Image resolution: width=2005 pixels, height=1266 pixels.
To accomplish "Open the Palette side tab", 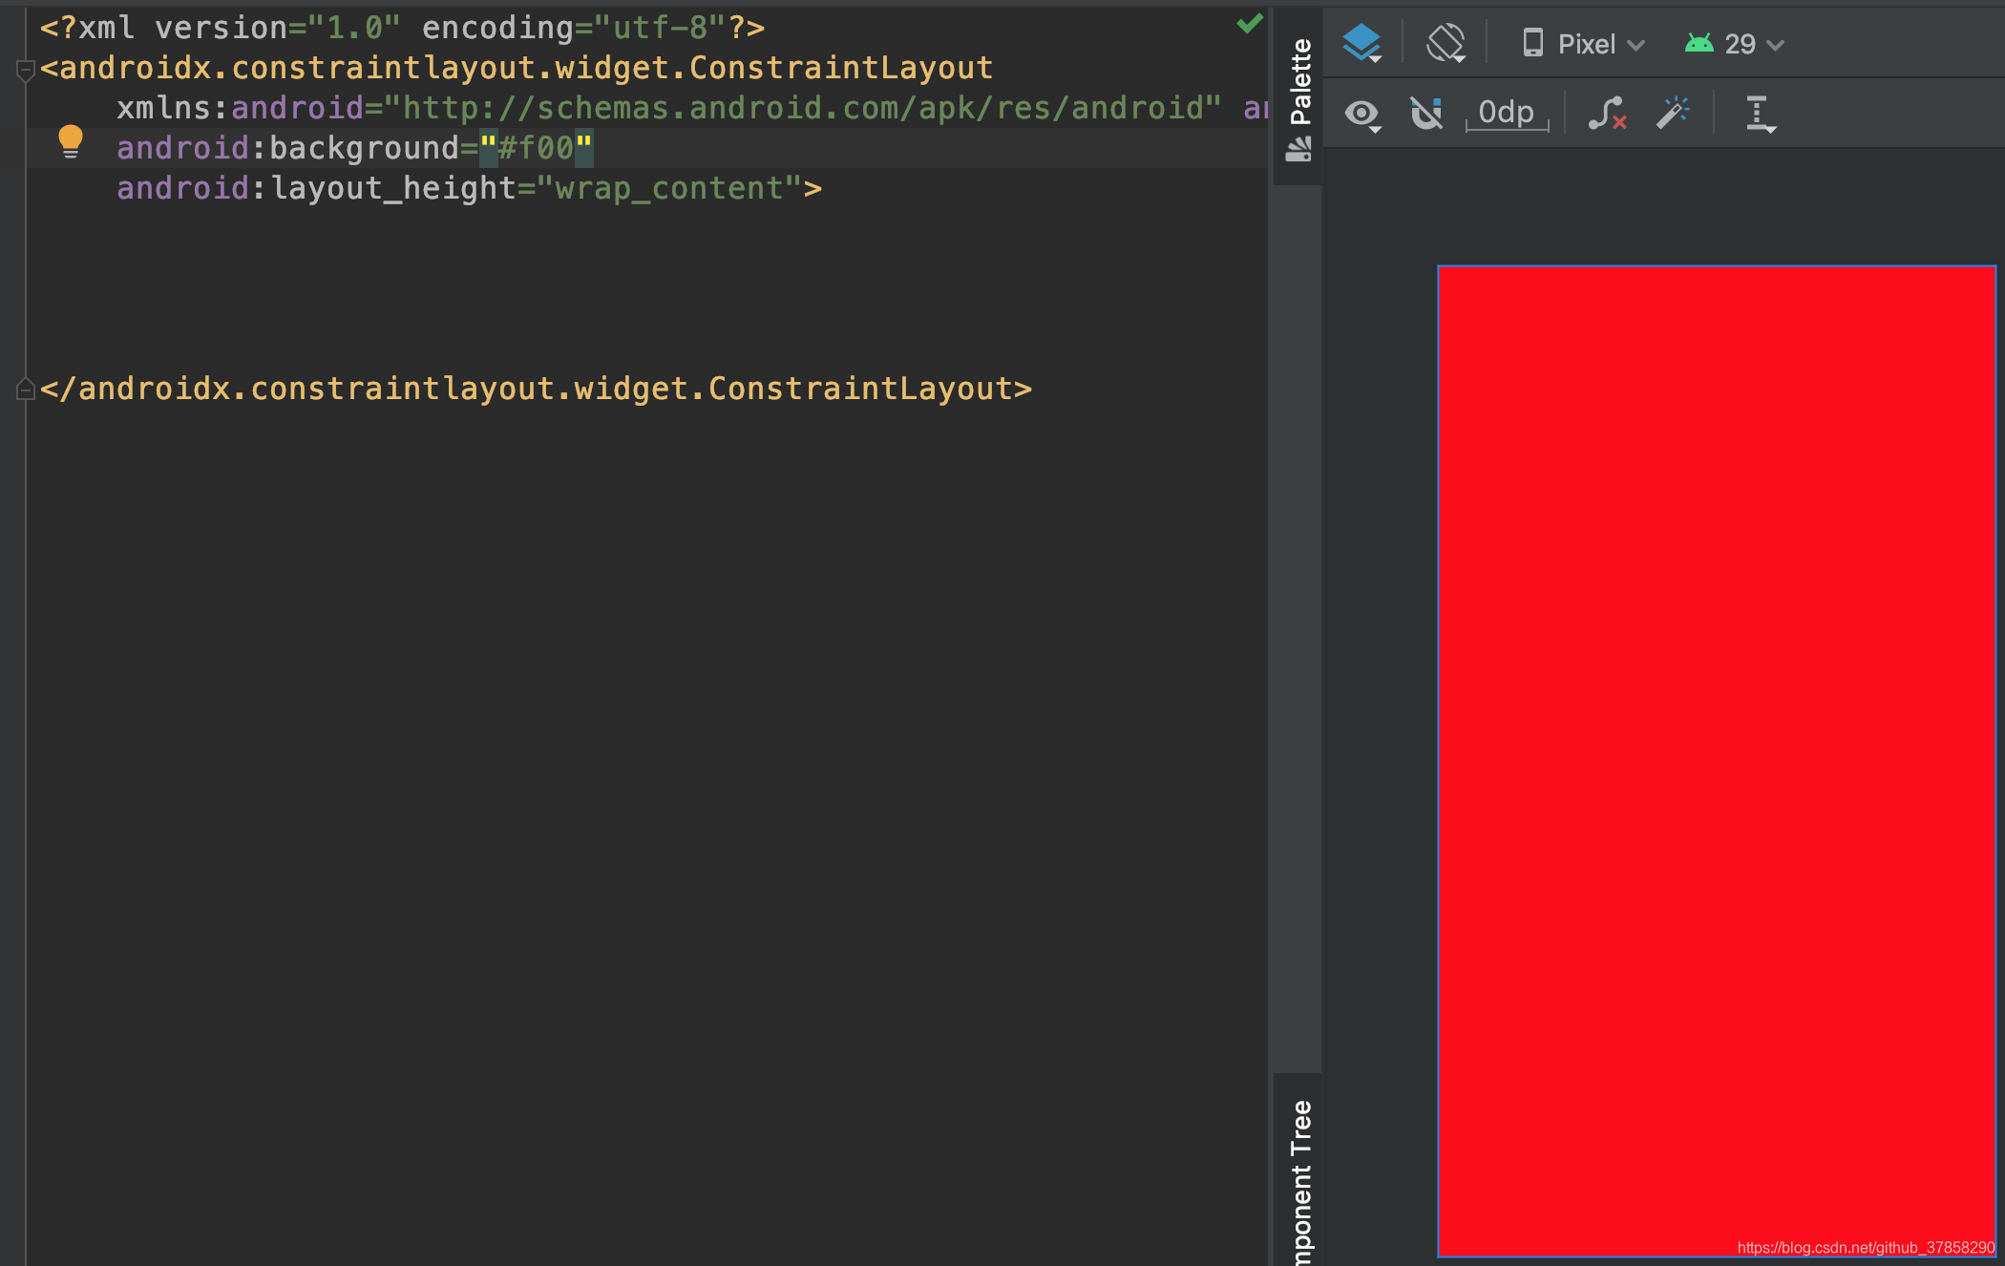I will click(1299, 99).
